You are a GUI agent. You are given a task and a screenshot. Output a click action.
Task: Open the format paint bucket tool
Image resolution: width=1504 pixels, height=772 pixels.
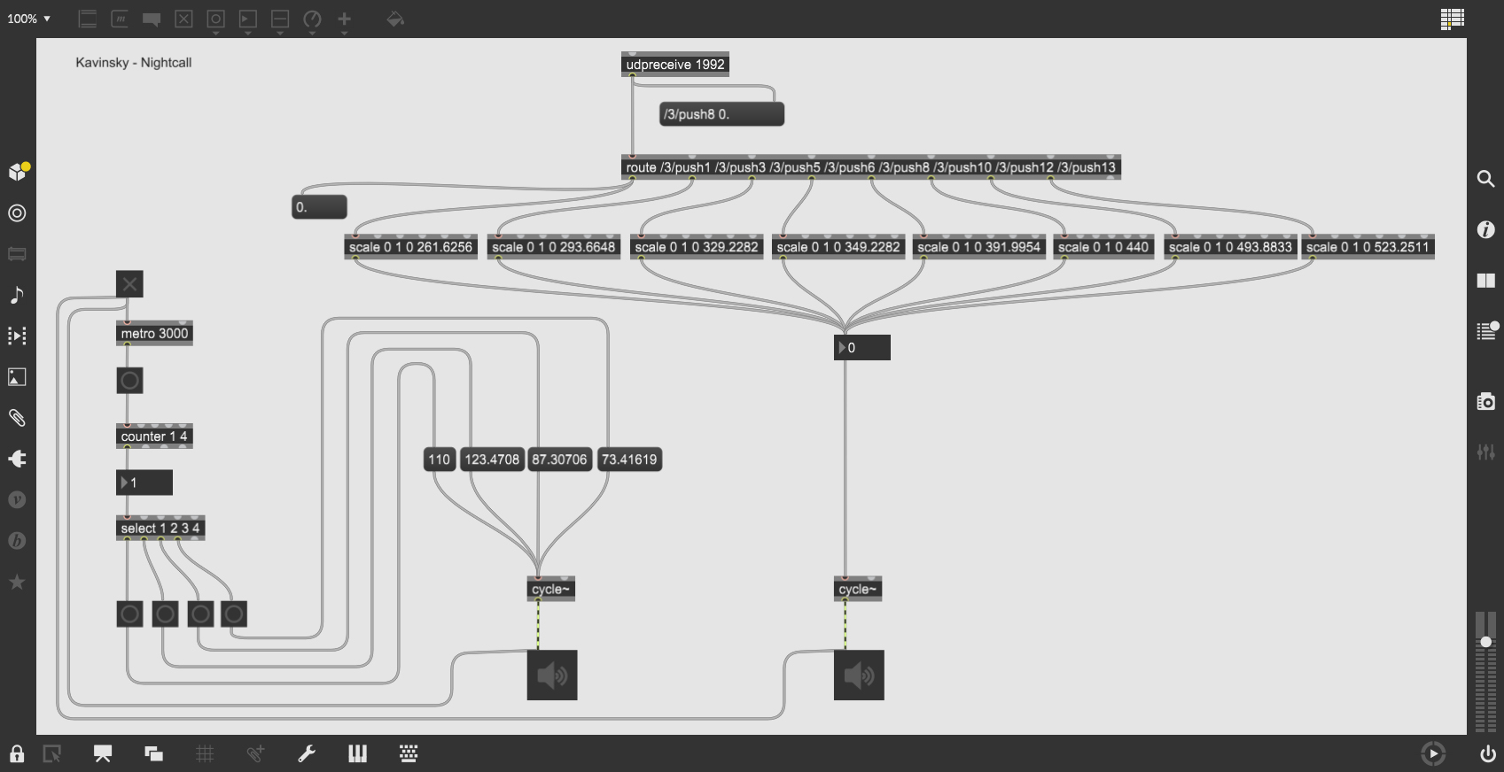click(x=395, y=19)
